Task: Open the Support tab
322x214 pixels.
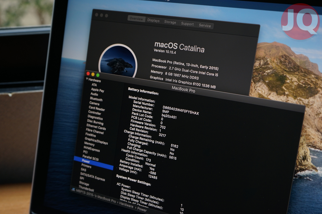Action: [x=187, y=24]
